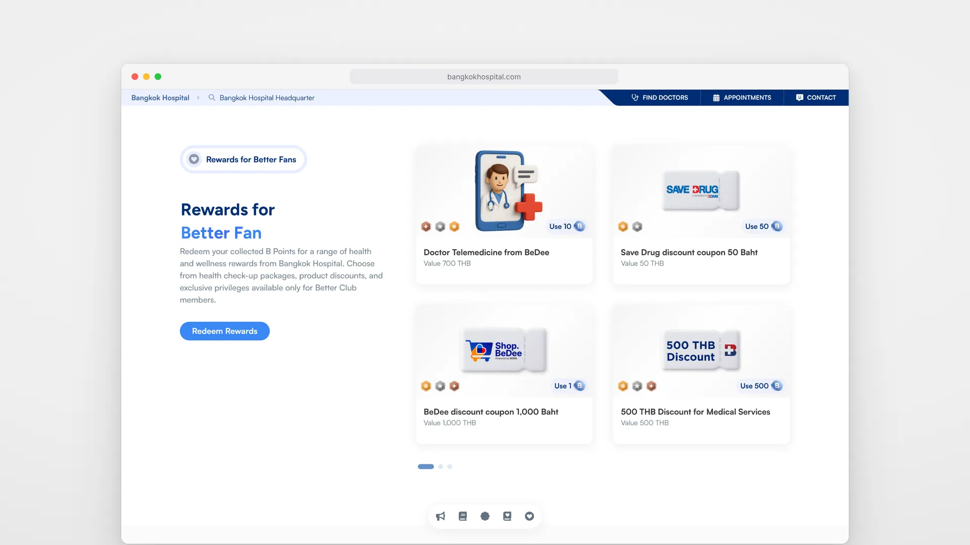
Task: Open the Find Doctors menu item
Action: click(659, 97)
